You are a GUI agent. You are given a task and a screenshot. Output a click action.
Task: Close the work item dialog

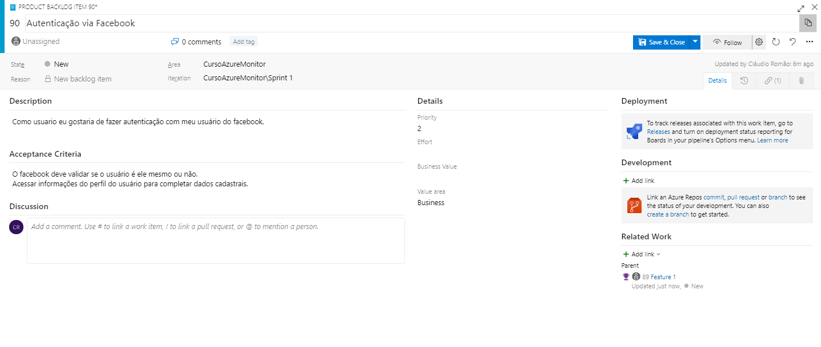click(x=815, y=7)
